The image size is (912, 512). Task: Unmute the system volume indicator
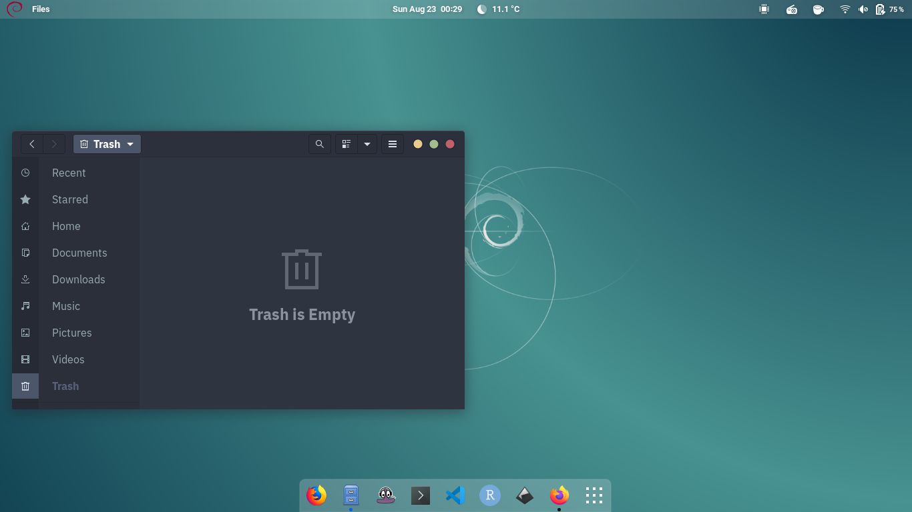pyautogui.click(x=863, y=9)
